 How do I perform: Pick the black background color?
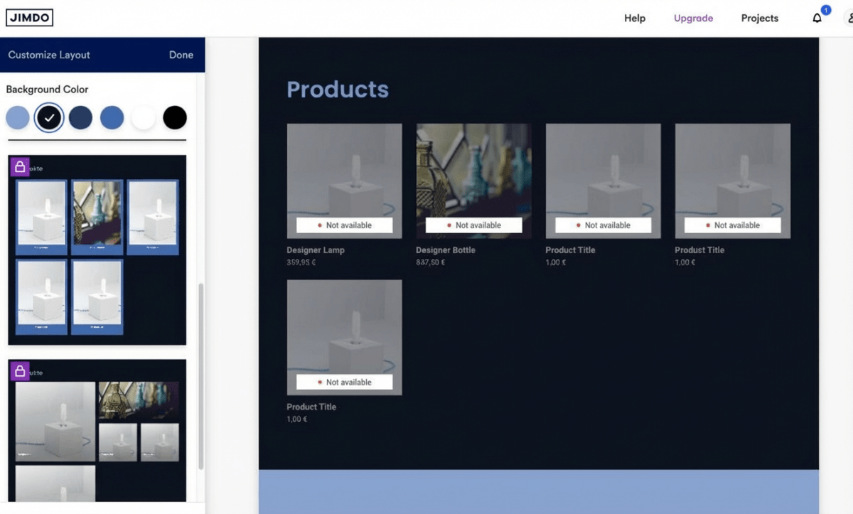[175, 118]
